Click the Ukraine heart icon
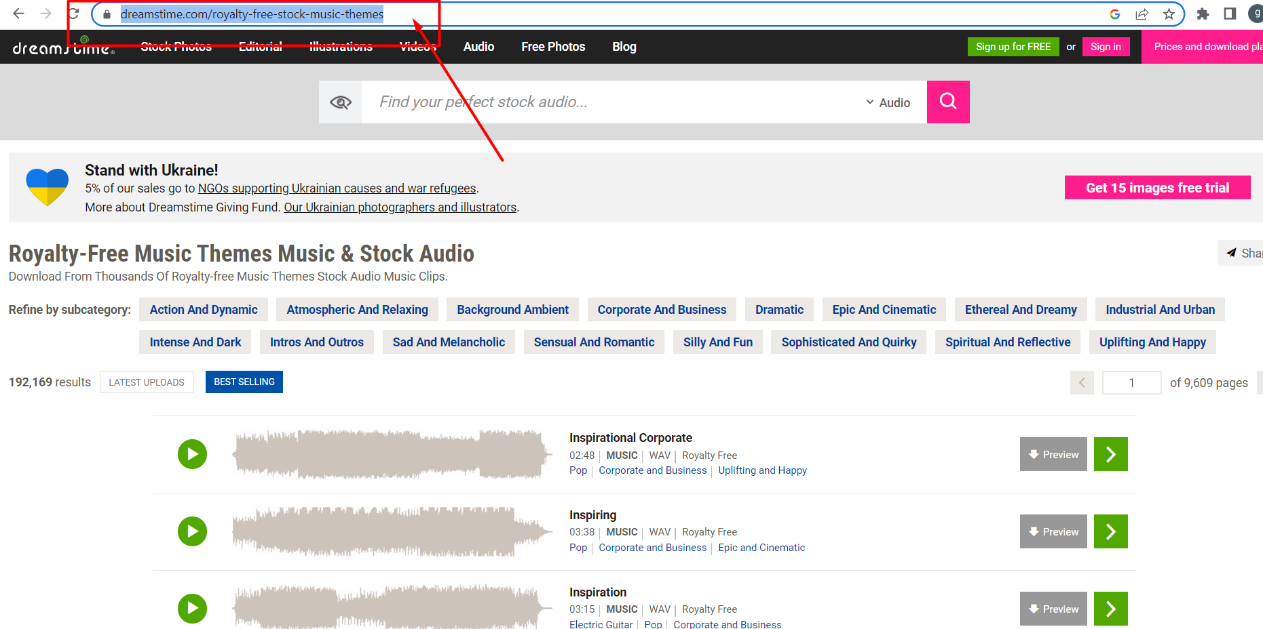 click(47, 187)
